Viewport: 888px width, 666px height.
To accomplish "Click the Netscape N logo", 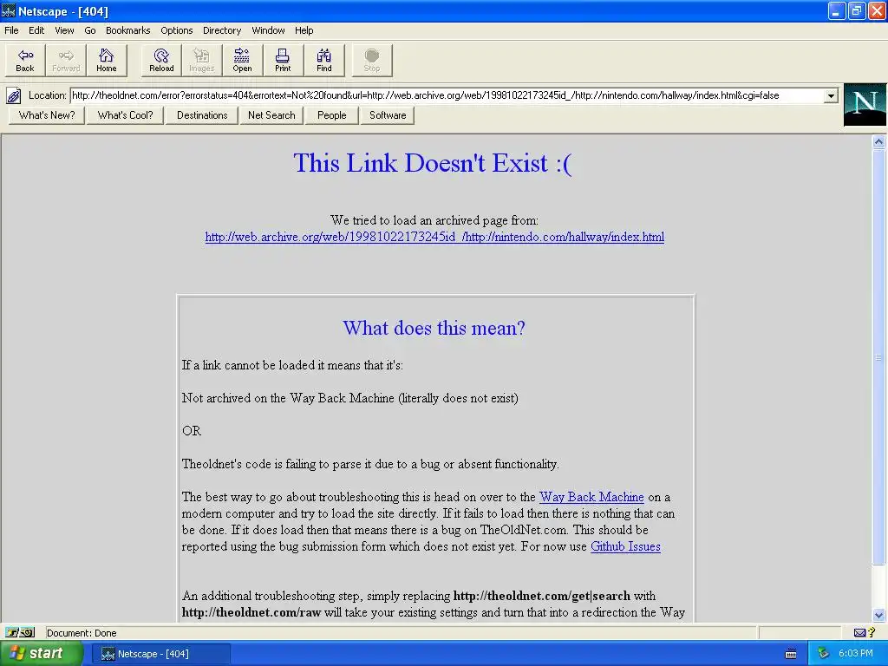I will pyautogui.click(x=865, y=105).
